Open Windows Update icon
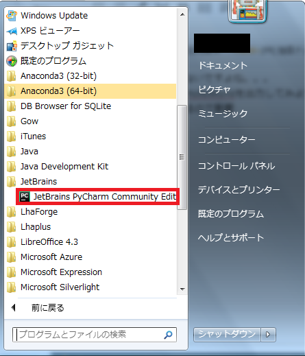The image size is (305, 356). pyautogui.click(x=12, y=16)
